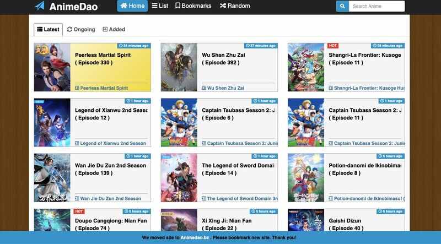The height and width of the screenshot is (244, 441).
Task: Click list icon beside Wan Jie Du Zun series link
Action: click(x=77, y=199)
